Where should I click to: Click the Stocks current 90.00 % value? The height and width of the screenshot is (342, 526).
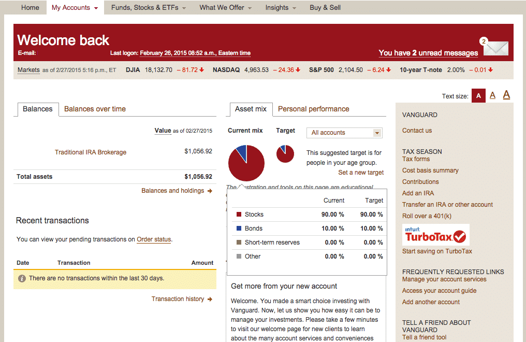333,215
